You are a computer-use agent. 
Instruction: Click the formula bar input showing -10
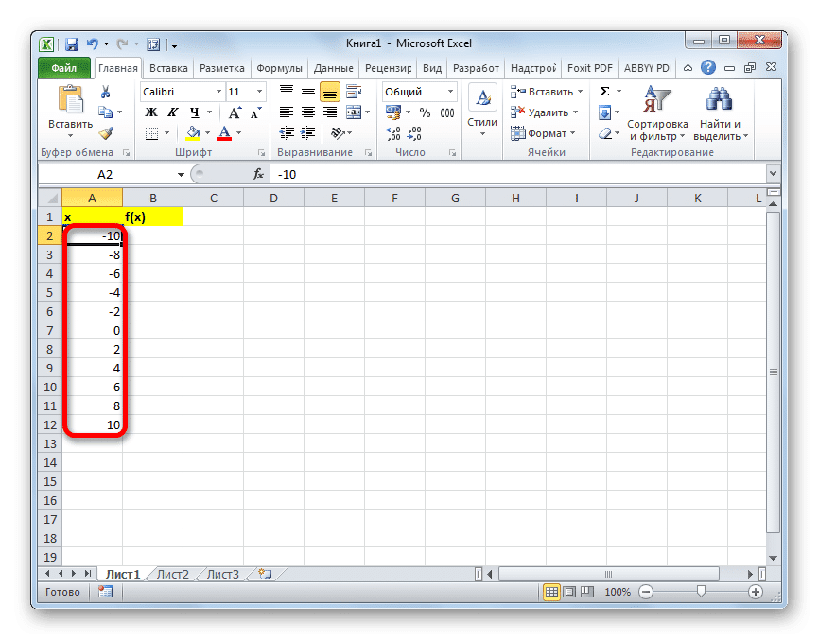click(x=517, y=174)
